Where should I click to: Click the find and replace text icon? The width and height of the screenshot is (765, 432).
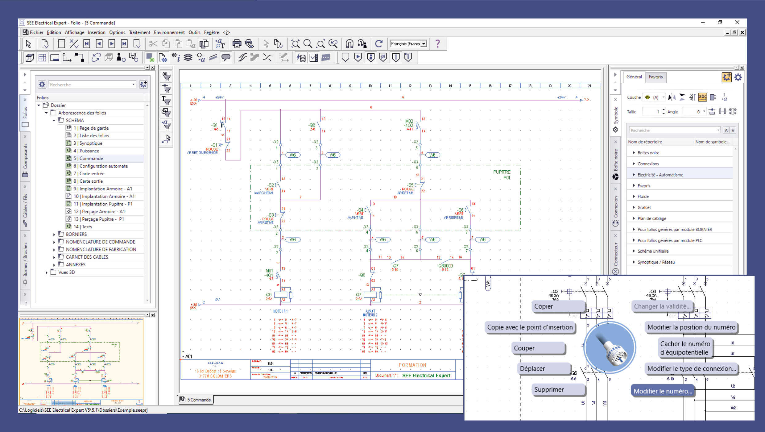[x=220, y=44]
